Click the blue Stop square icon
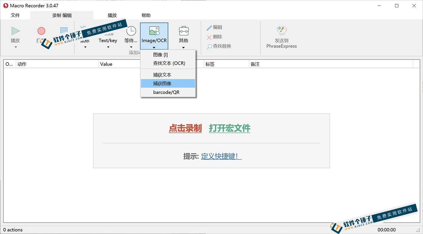Viewport: 423px width, 234px height. [64, 30]
